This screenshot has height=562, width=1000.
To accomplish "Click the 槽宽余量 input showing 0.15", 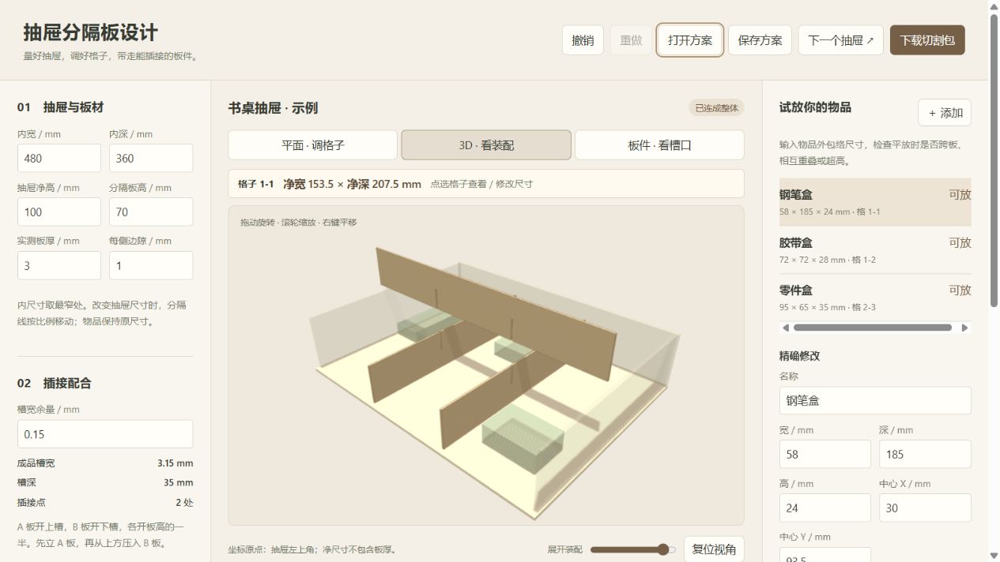I will 105,434.
